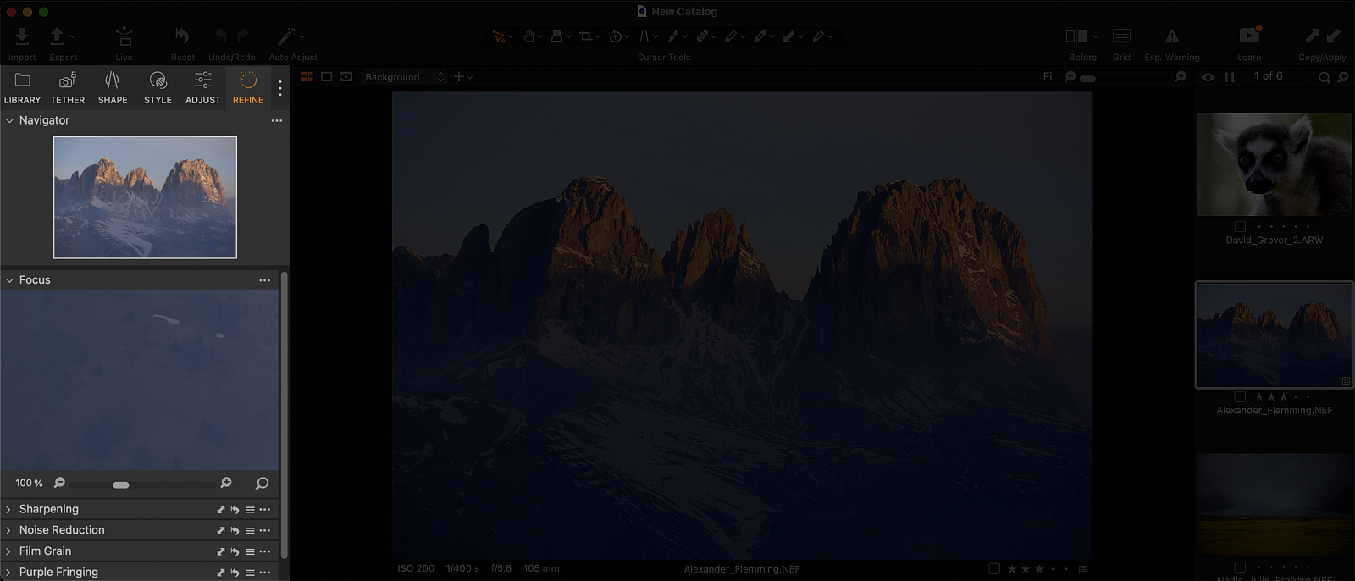Click the Reset adjustments icon
1355x581 pixels.
click(x=182, y=36)
